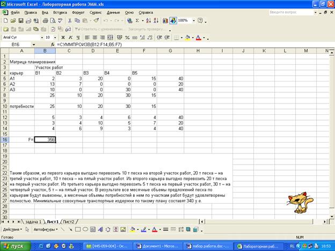This screenshot has width=335, height=251.
Task: Open fill color palette dropdown on formatting toolbar
Action: point(193,38)
